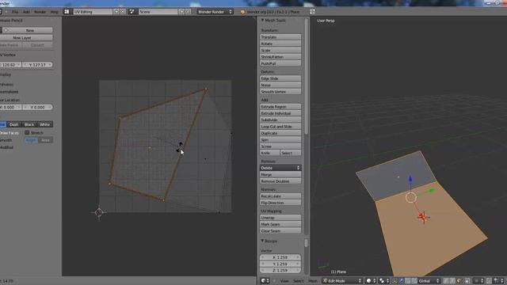507x285 pixels.
Task: Click the vertex select mode icon
Action: [x=446, y=281]
